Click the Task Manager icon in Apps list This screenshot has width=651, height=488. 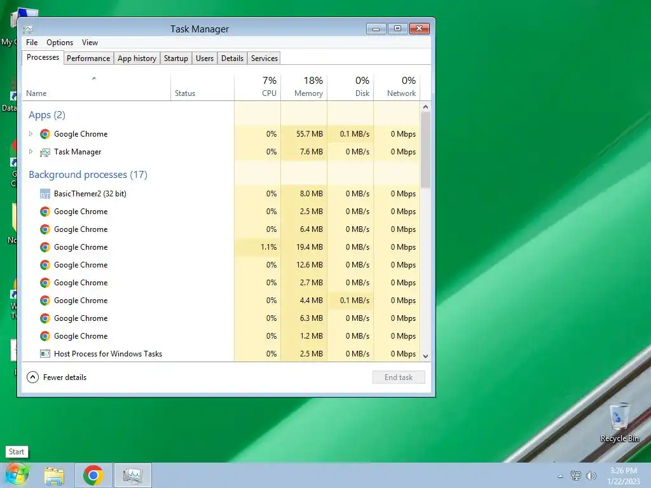coord(45,152)
